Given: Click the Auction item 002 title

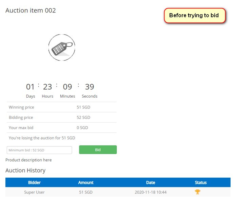Looking at the screenshot, I should coord(31,10).
